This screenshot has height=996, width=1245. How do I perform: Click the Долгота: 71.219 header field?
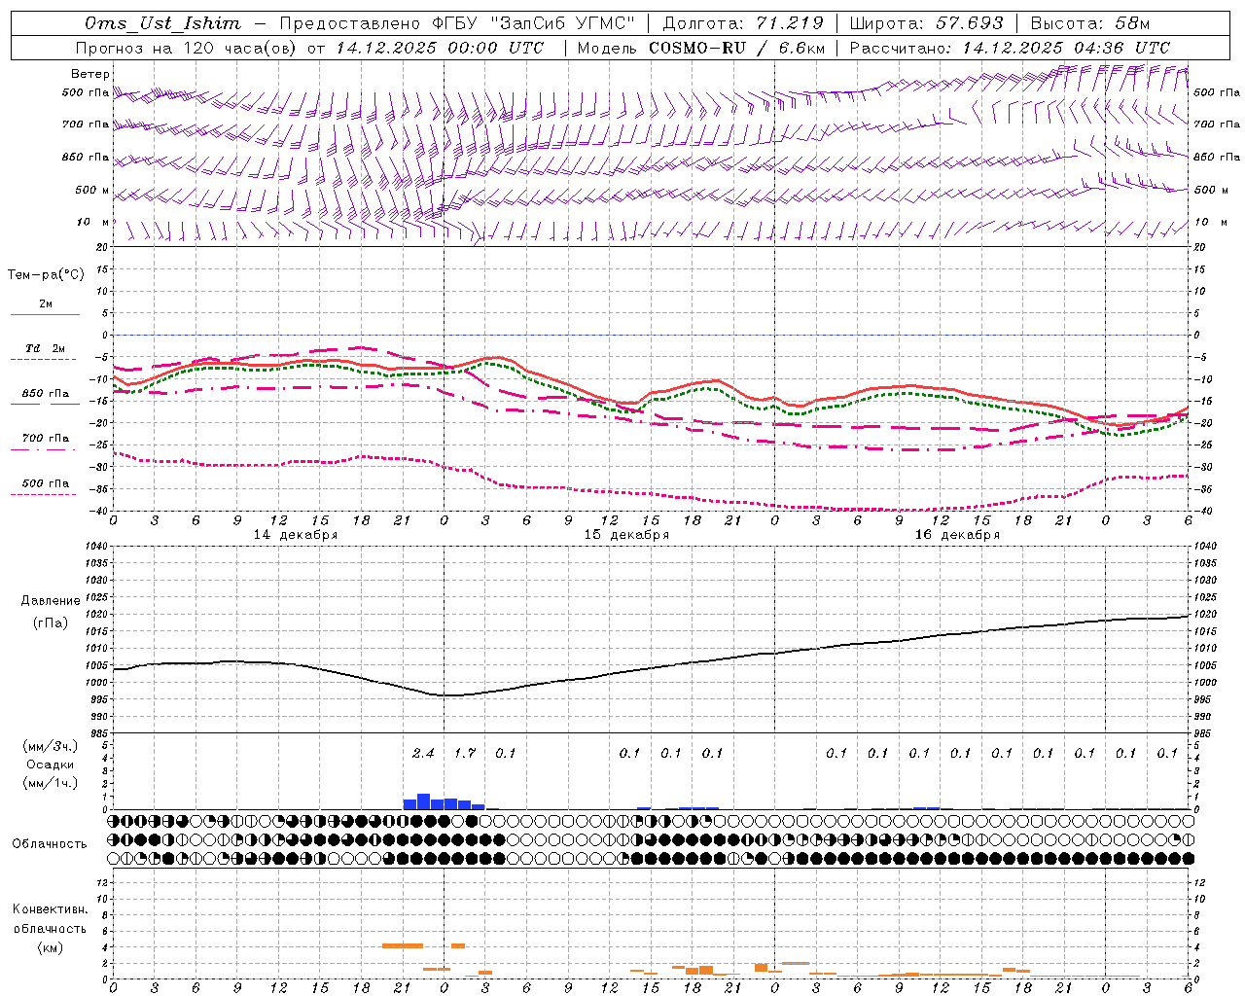(x=743, y=23)
